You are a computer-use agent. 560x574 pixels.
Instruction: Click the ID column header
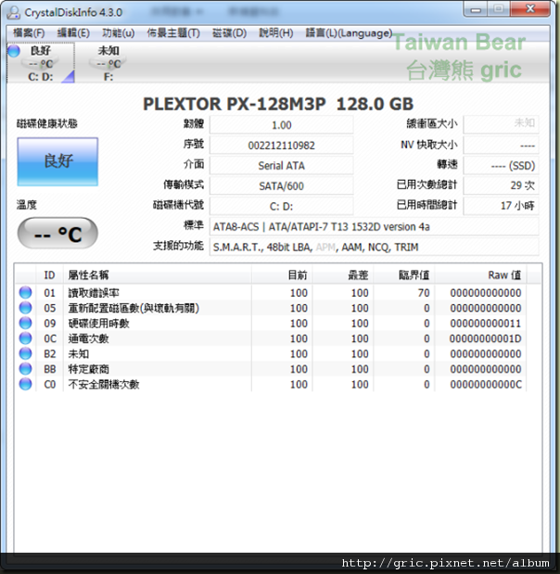tap(49, 274)
